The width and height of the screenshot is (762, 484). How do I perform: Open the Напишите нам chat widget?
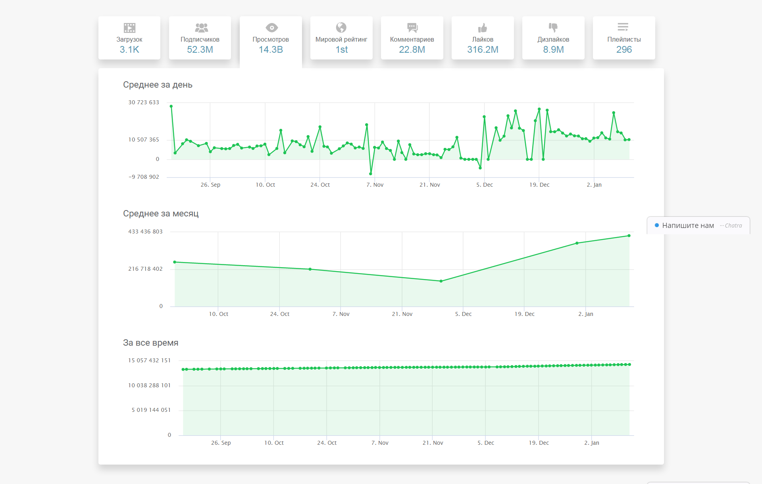tap(687, 226)
